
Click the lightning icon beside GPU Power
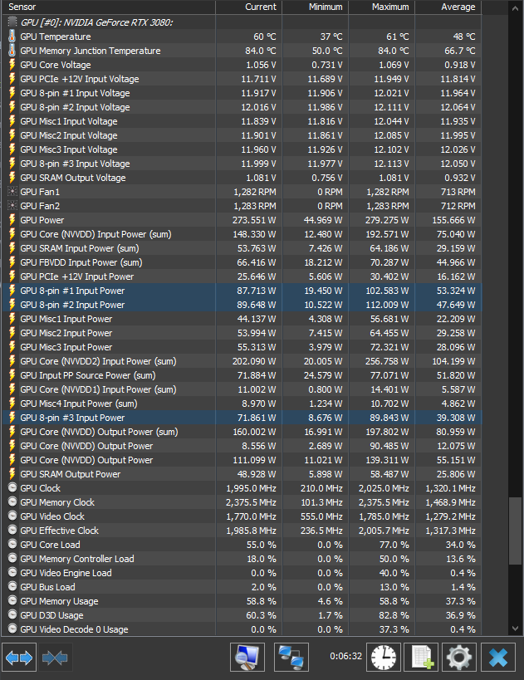12,220
